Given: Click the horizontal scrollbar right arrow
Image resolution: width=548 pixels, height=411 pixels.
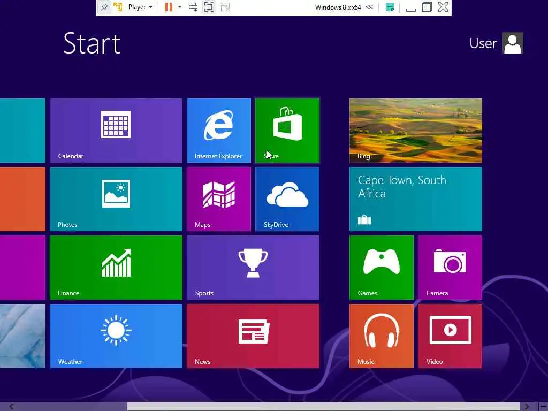Looking at the screenshot, I should [x=527, y=407].
